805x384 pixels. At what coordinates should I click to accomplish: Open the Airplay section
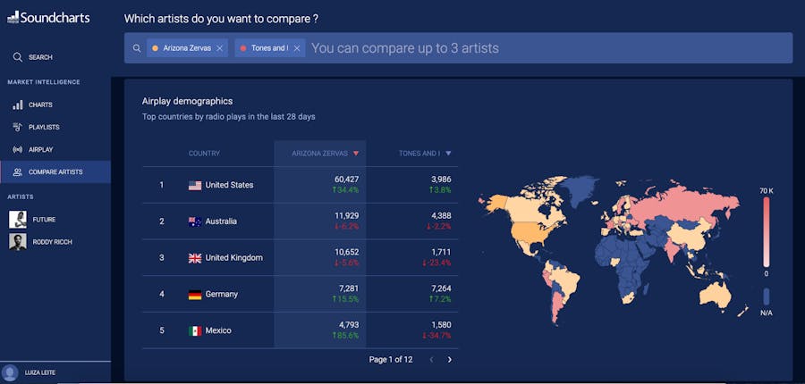pos(40,150)
